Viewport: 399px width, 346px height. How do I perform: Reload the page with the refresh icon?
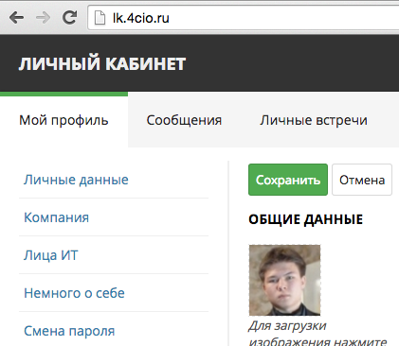pos(69,17)
